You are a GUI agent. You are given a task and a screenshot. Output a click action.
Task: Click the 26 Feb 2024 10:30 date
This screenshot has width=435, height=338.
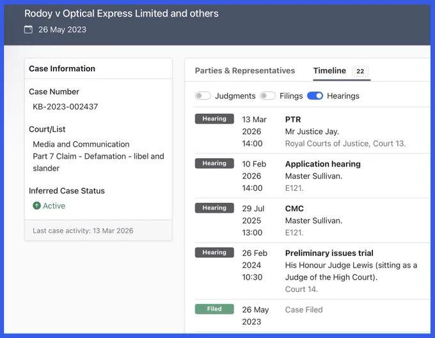pyautogui.click(x=255, y=265)
